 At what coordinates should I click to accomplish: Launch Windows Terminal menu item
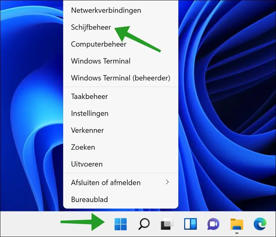click(121, 61)
